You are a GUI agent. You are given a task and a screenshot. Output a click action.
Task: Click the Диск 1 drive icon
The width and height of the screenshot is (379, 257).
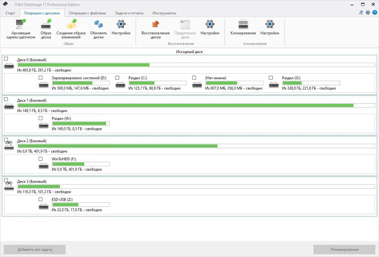click(x=9, y=106)
